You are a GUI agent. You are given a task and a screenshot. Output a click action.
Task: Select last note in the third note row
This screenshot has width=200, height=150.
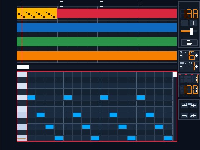tap(159, 127)
